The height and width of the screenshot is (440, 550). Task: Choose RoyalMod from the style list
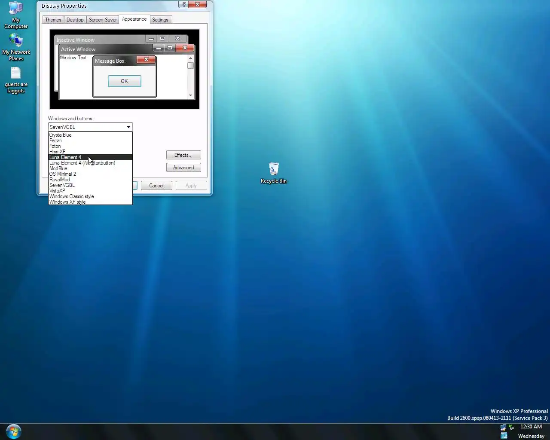tap(90, 180)
